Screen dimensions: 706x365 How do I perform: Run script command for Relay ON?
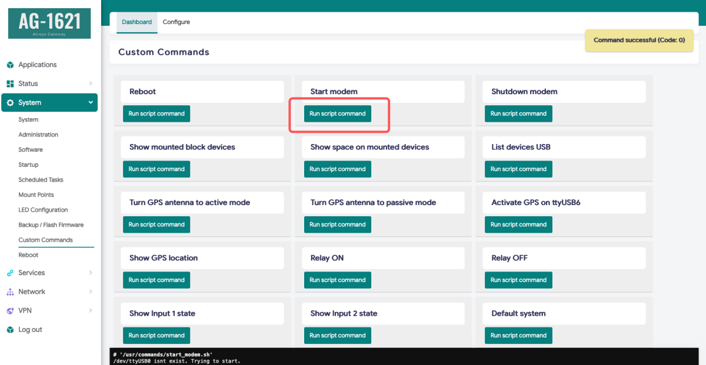pos(338,280)
